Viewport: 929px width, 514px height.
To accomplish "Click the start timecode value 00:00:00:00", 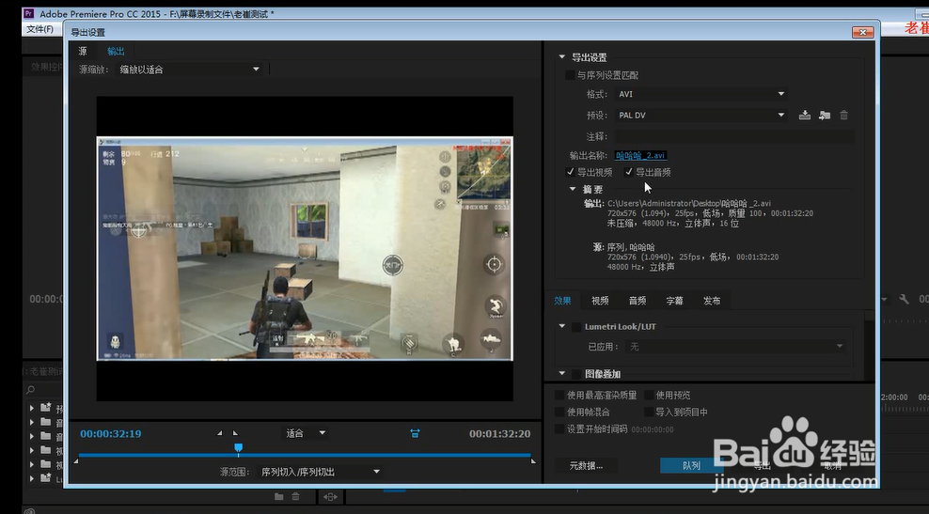I will 653,429.
